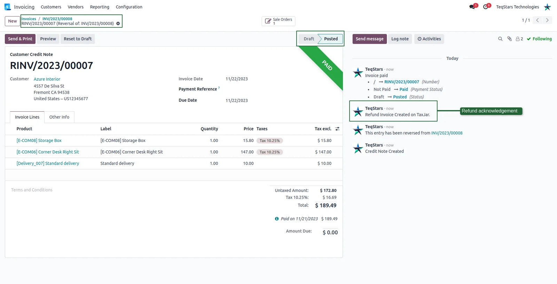Click TeqStars avatar on Credit Note Created message
Screen dimensions: 557x284
[358, 148]
